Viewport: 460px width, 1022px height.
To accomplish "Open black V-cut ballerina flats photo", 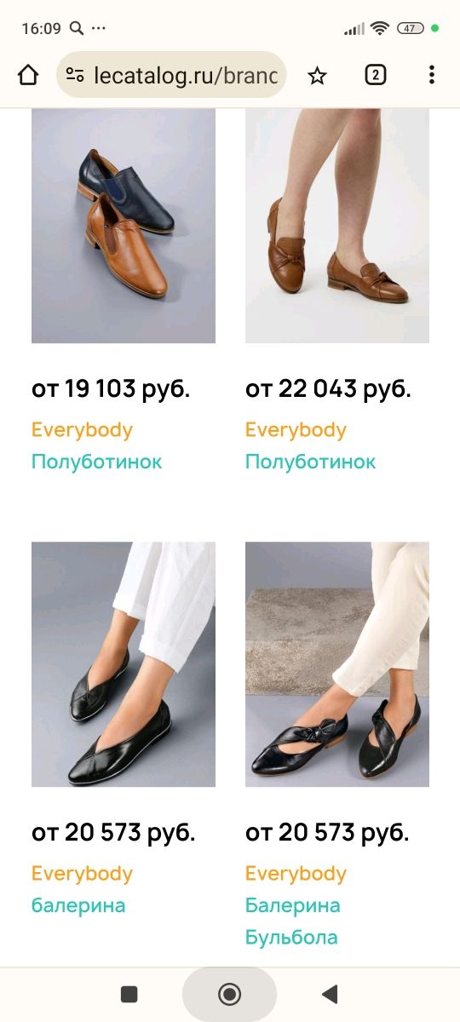I will point(124,664).
